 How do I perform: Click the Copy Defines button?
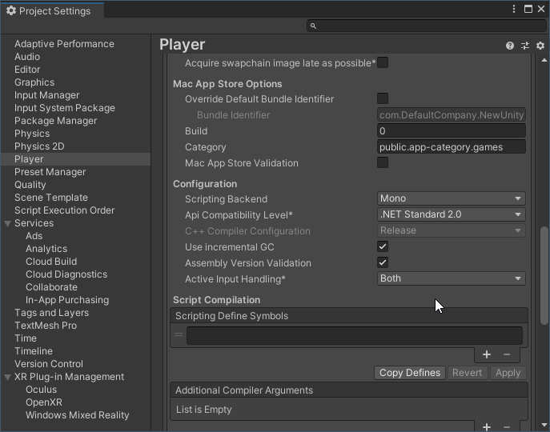click(x=410, y=373)
